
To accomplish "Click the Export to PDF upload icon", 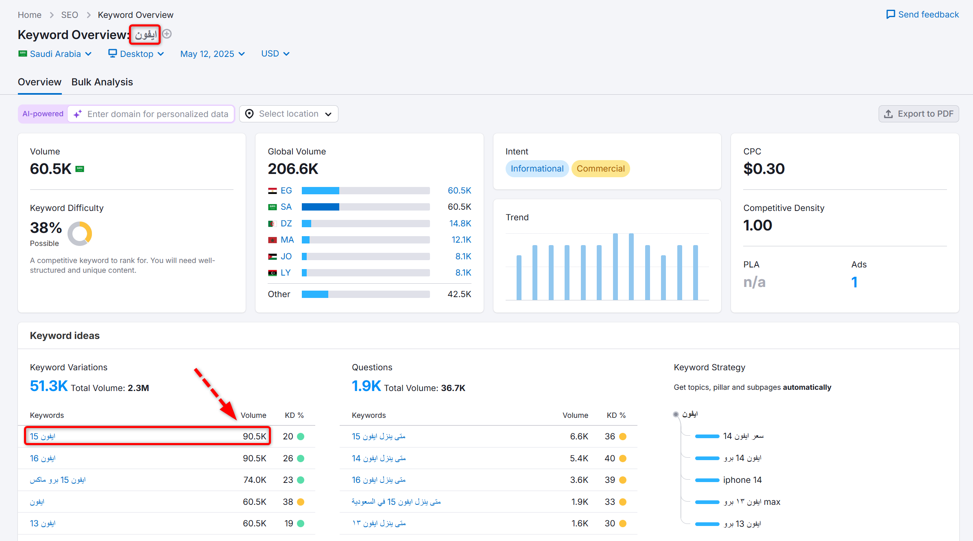I will tap(889, 114).
